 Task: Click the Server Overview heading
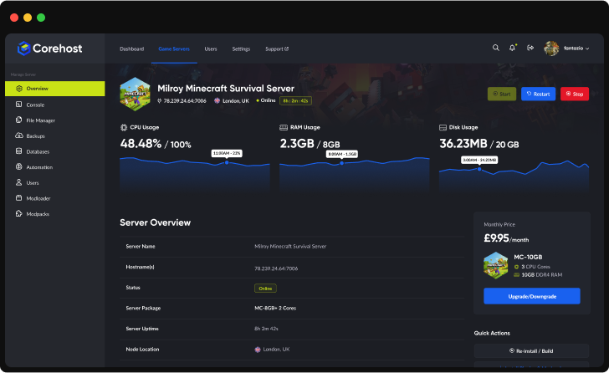155,222
